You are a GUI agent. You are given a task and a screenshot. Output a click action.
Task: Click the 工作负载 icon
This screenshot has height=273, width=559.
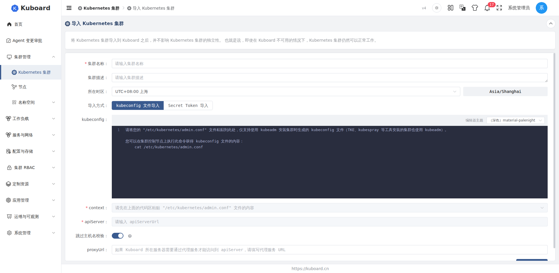8,119
